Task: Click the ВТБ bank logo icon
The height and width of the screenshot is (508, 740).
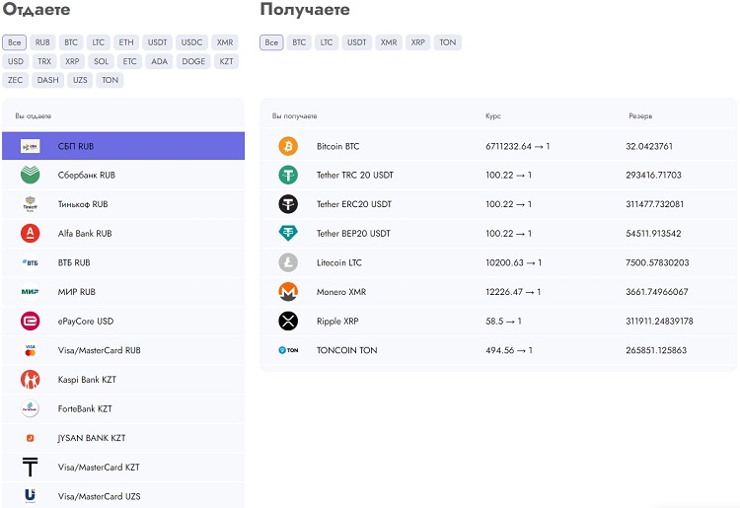Action: click(31, 262)
